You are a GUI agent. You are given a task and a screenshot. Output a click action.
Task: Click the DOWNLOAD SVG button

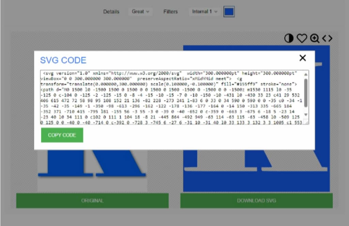pyautogui.click(x=256, y=200)
